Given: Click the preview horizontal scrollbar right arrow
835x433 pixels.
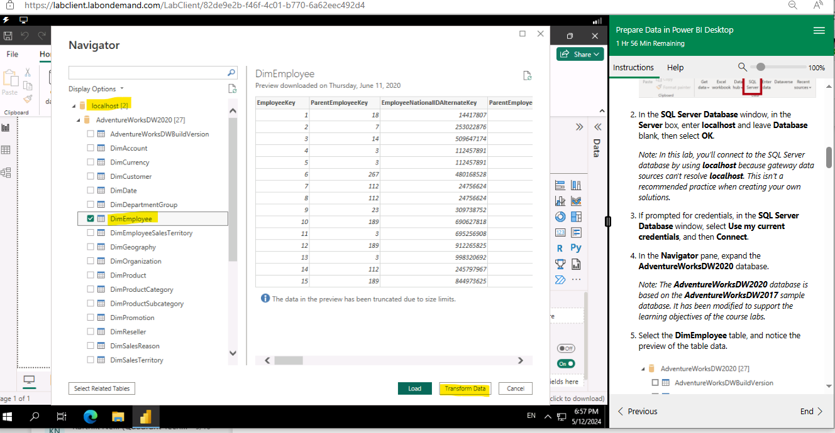Looking at the screenshot, I should point(520,360).
